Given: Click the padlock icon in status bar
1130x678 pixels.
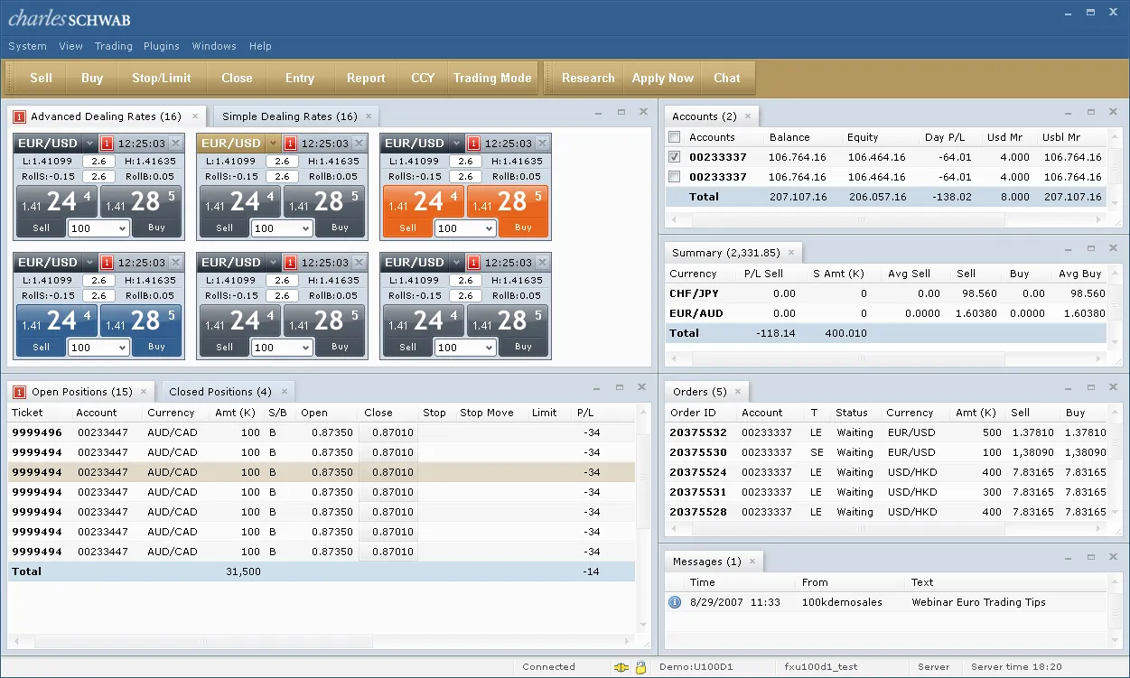Looking at the screenshot, I should (640, 667).
